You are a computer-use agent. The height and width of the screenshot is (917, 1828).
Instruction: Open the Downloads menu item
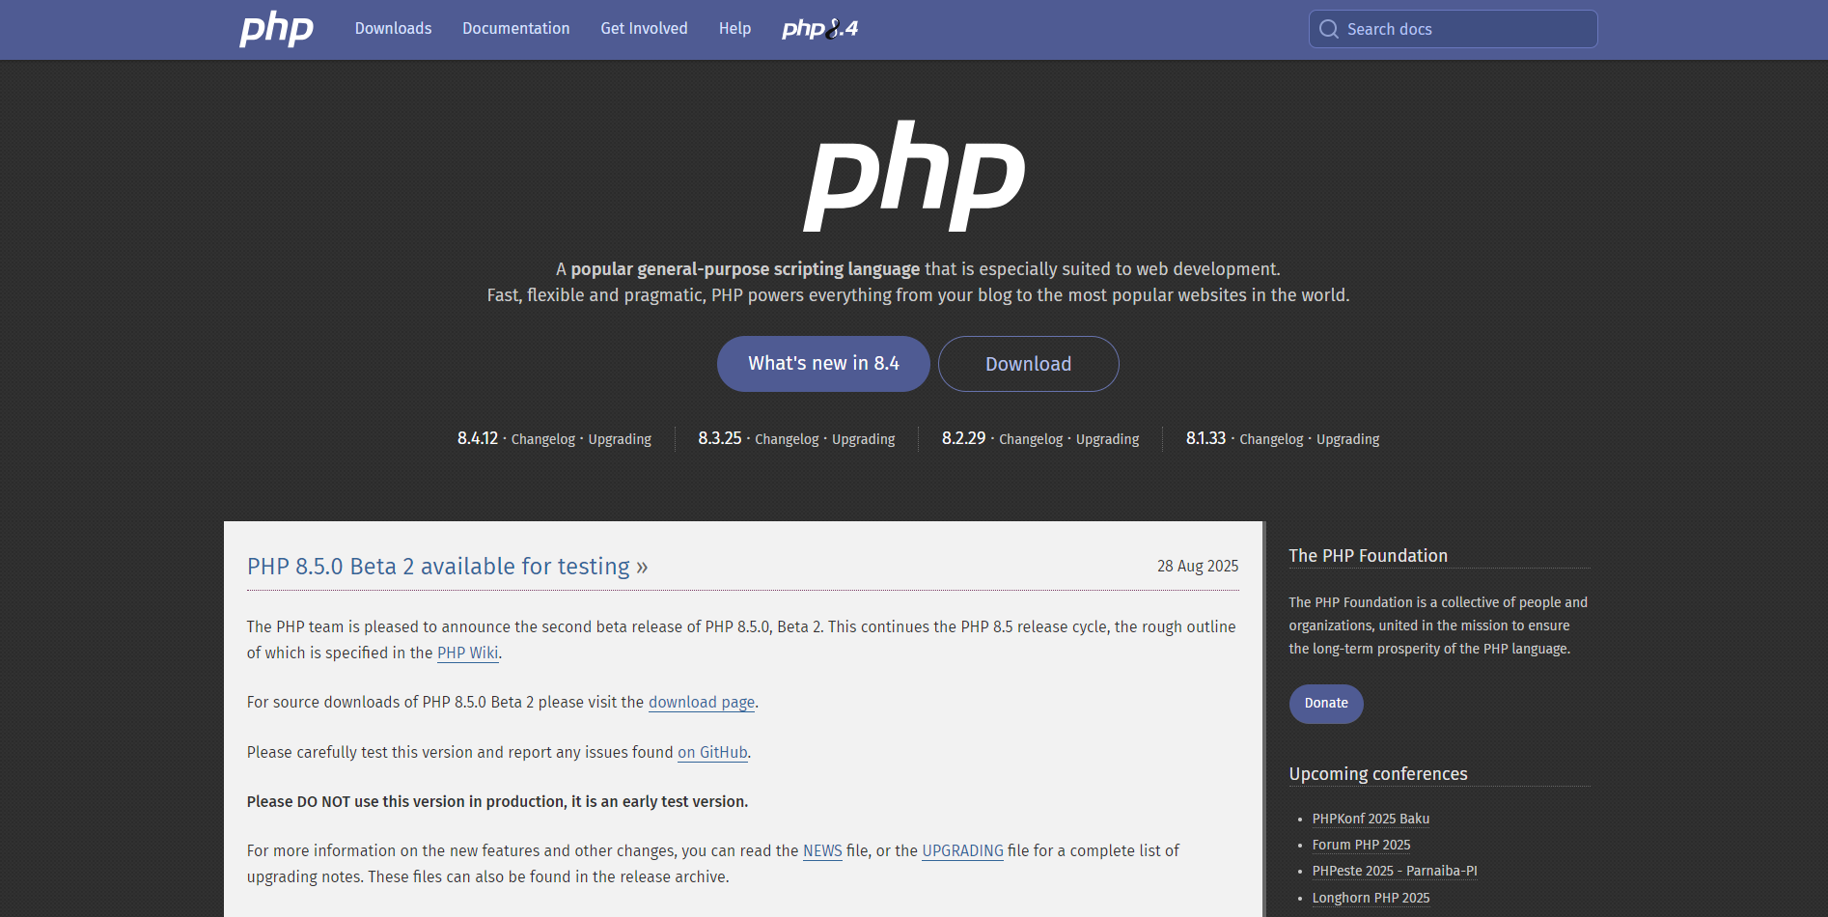coord(393,28)
